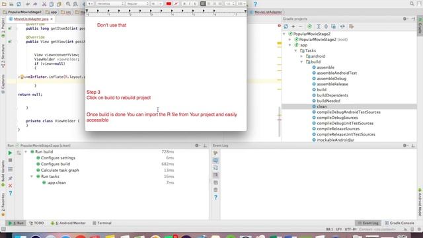Viewport: 423px width, 238px height.
Task: Open the Event Log panel gear settings
Action: coord(405,145)
